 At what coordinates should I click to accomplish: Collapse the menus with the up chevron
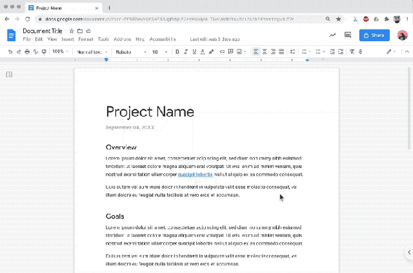point(407,52)
